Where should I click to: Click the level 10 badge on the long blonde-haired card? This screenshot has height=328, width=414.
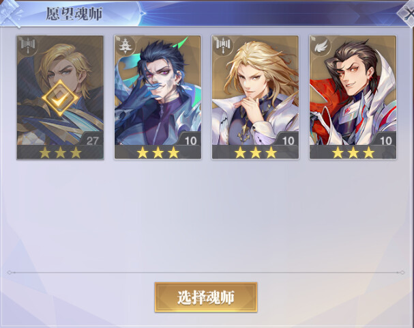point(288,140)
